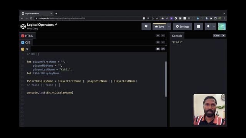Go back in the browser
The image size is (246, 138).
click(x=22, y=18)
